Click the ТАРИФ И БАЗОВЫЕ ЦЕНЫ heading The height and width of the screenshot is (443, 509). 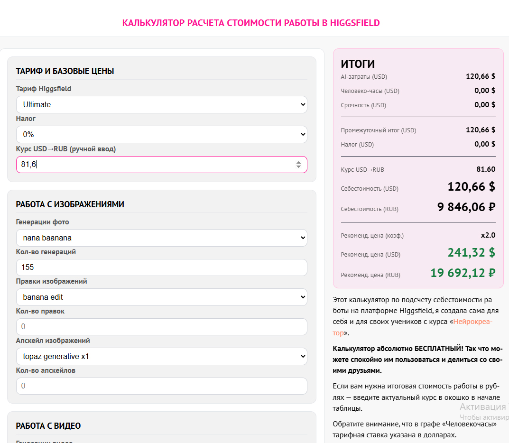tap(65, 71)
